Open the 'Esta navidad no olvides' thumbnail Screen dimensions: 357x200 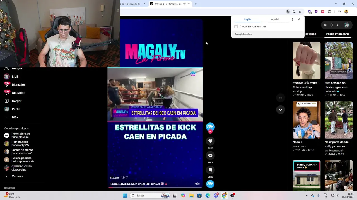click(x=339, y=61)
